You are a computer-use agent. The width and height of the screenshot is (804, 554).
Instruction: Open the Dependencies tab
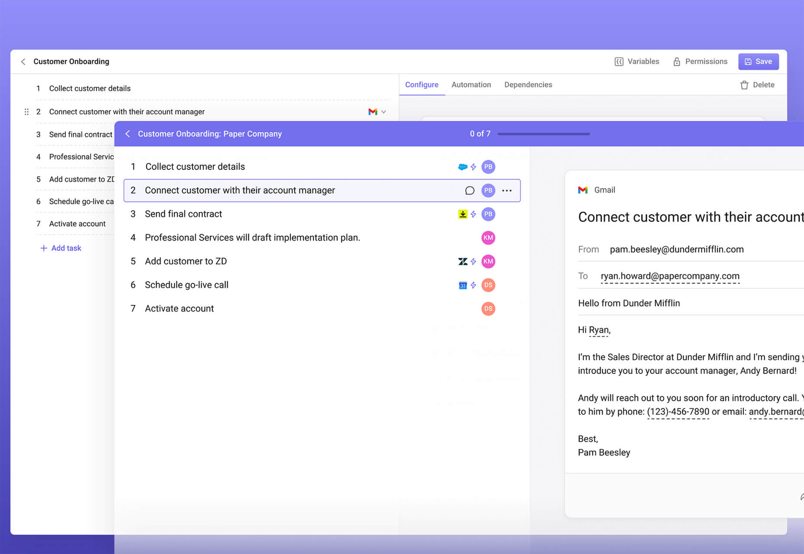(x=528, y=85)
